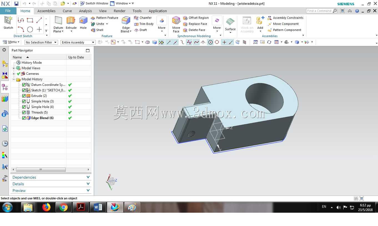Uncheck the Datum Coordinate System feature
This screenshot has width=378, height=226.
click(24, 85)
